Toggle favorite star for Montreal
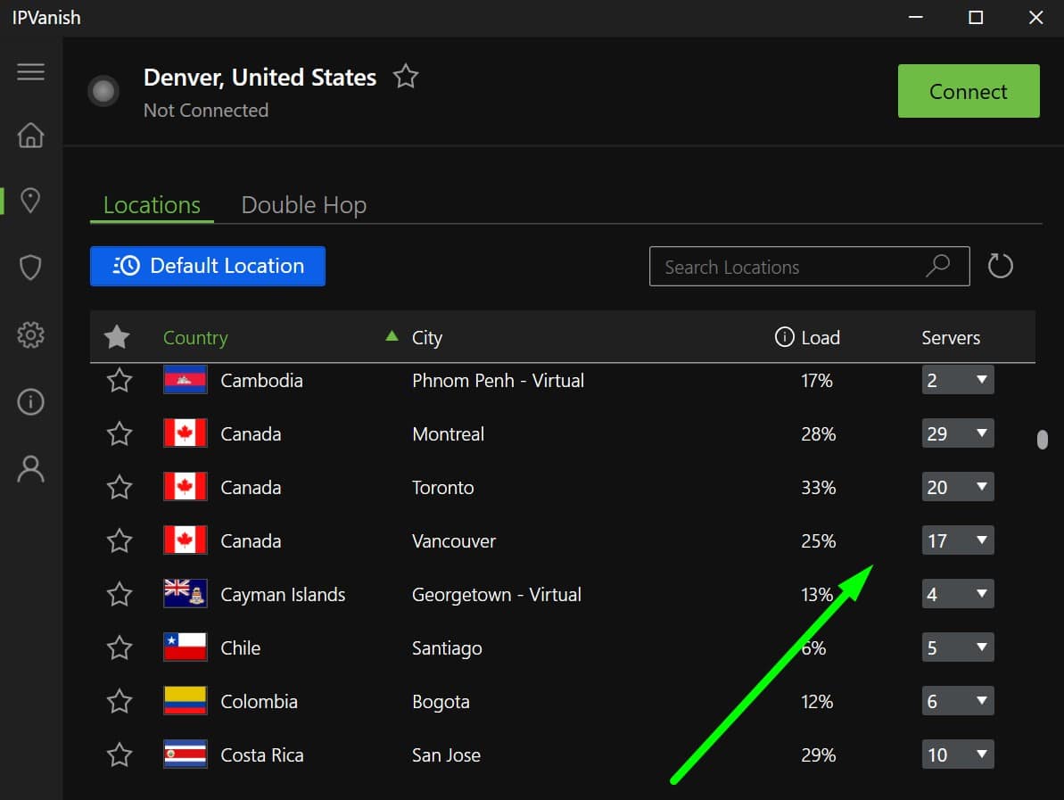 click(120, 433)
